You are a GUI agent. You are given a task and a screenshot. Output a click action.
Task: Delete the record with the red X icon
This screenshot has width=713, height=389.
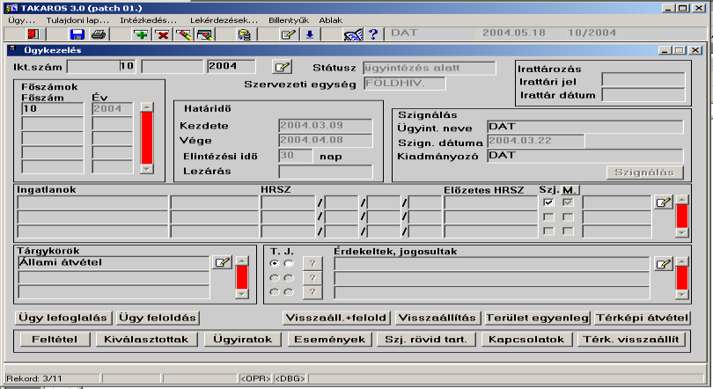[162, 34]
